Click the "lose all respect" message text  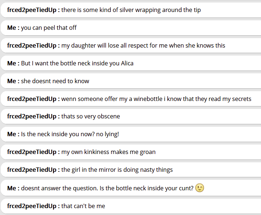pos(143,45)
